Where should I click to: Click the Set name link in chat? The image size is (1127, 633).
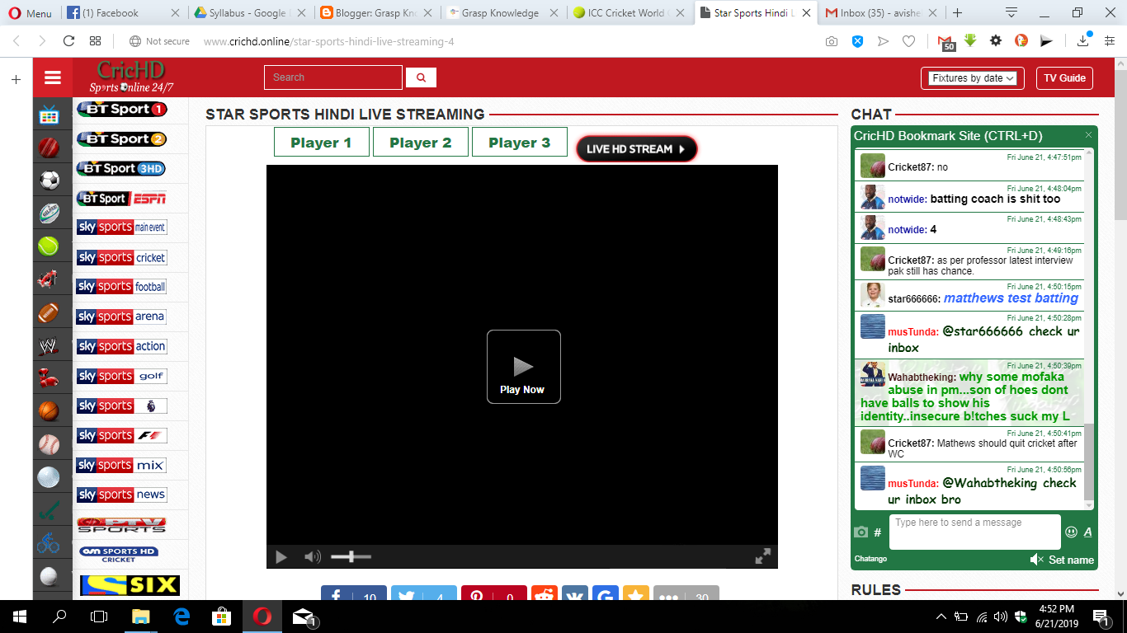click(x=1070, y=560)
